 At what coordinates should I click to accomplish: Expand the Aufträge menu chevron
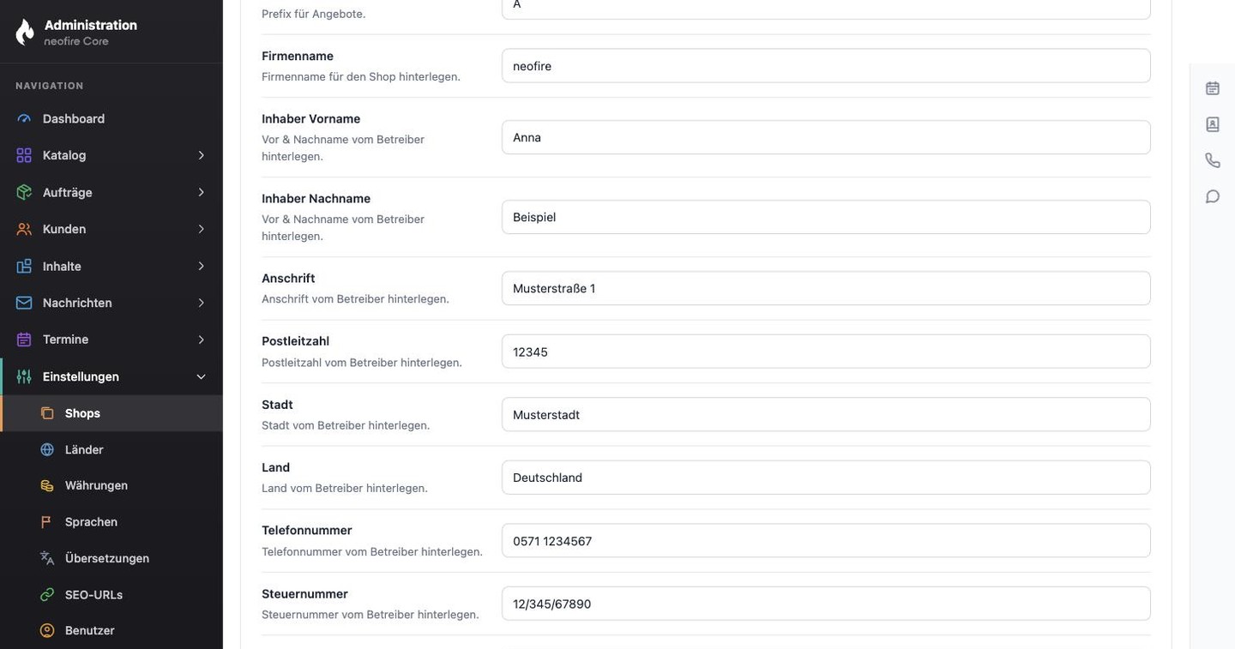[202, 192]
